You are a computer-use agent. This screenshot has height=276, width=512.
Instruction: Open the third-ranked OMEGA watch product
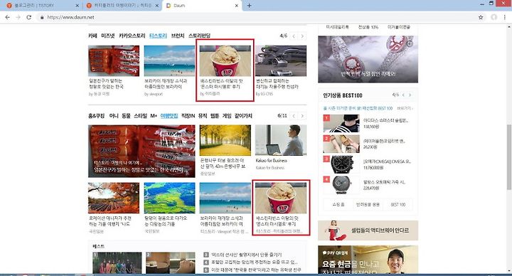[x=341, y=164]
